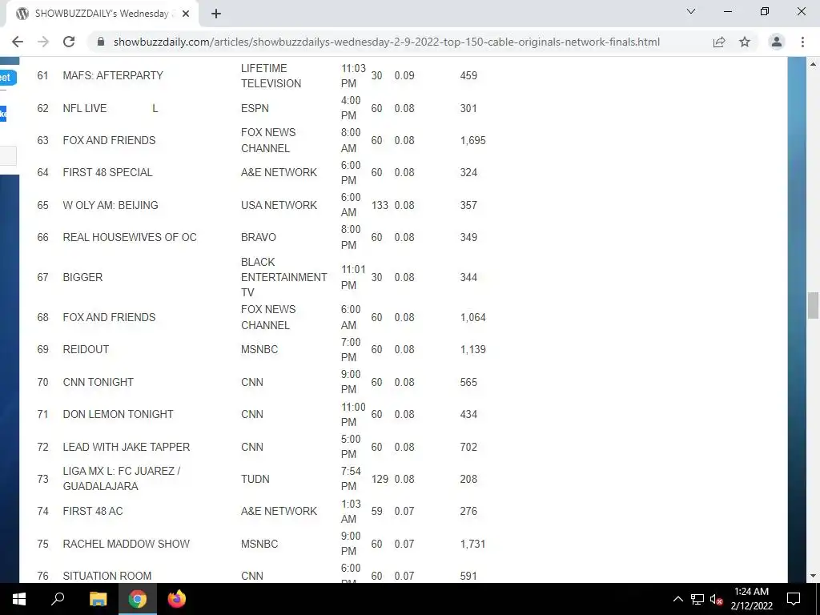Click the 1:03 AM time cell
This screenshot has width=820, height=615.
(351, 511)
